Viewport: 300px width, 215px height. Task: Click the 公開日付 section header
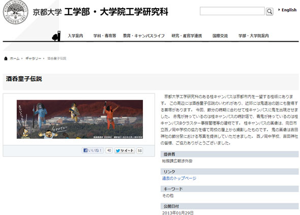(x=230, y=206)
